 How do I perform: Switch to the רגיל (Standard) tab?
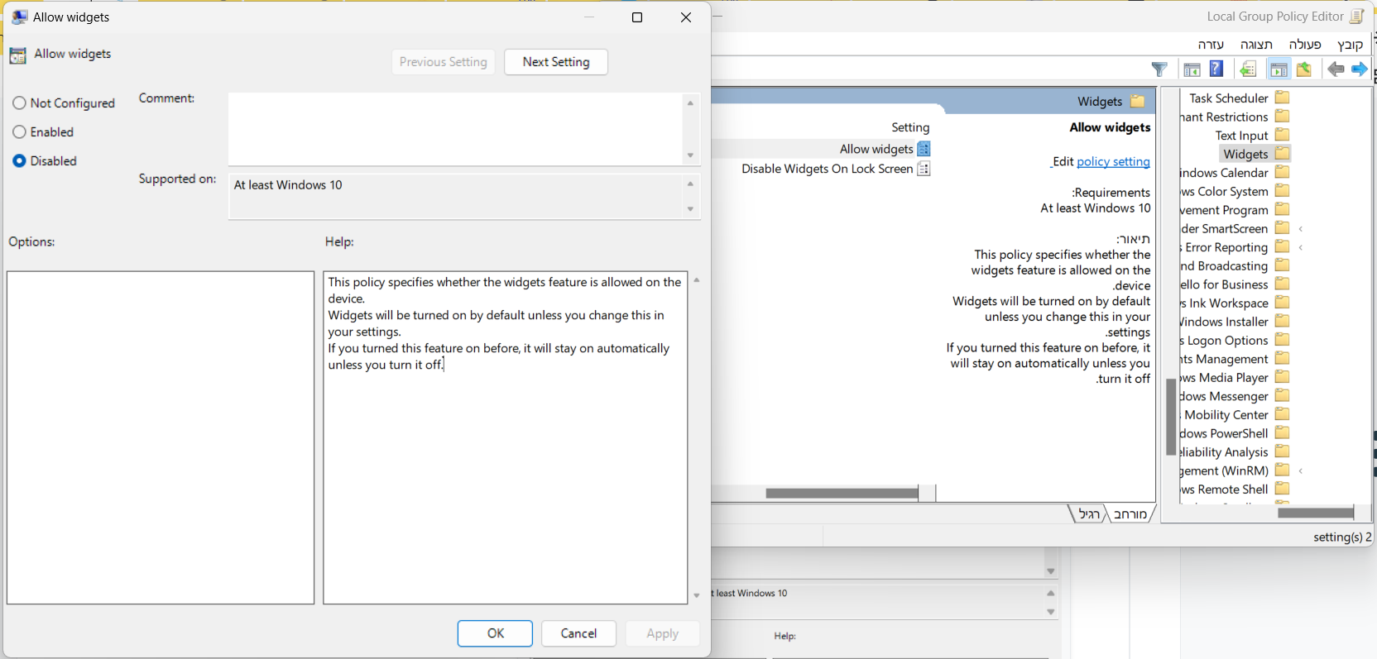pyautogui.click(x=1089, y=514)
